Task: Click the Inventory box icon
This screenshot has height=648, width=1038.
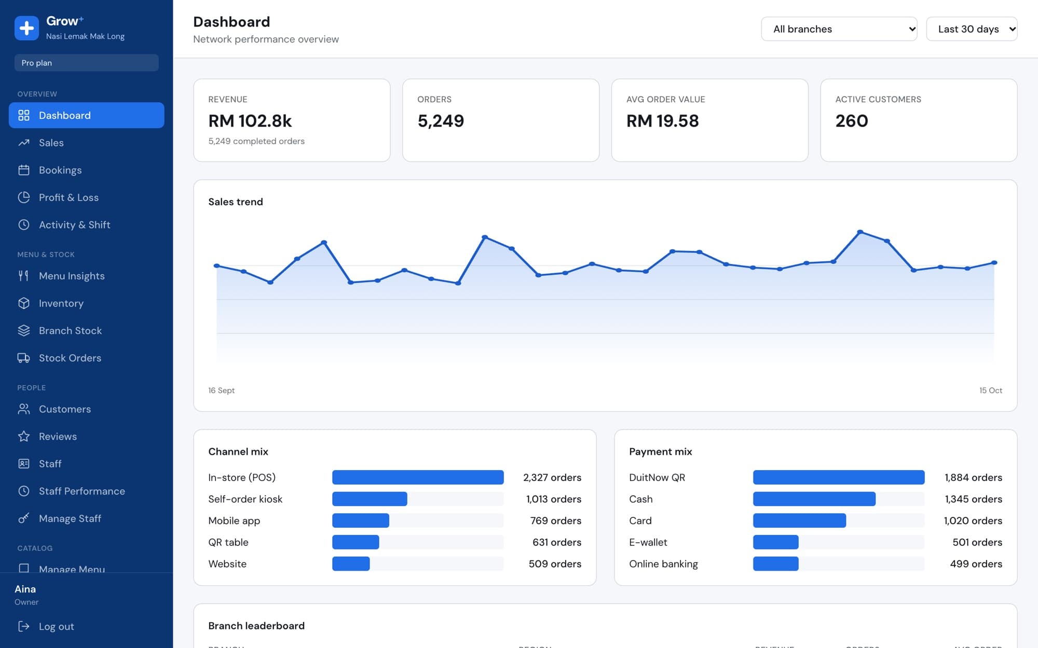Action: coord(24,303)
